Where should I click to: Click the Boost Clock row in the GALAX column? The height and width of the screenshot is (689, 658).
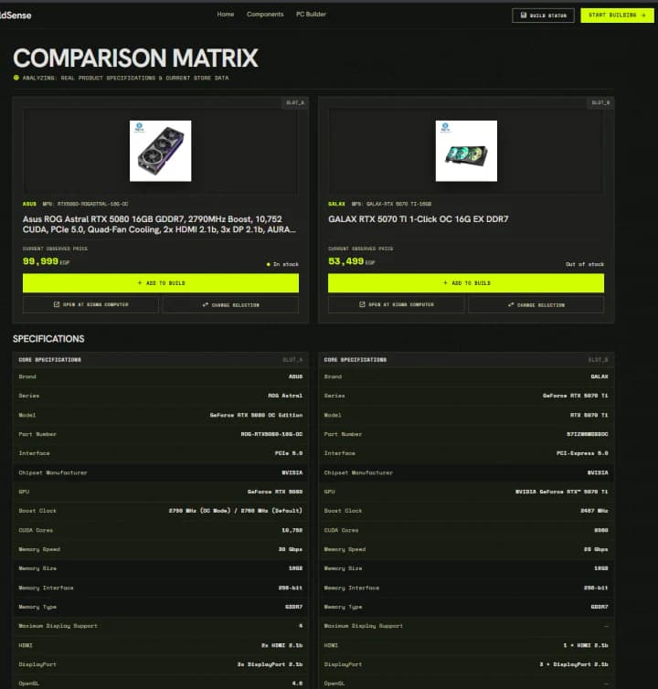466,511
